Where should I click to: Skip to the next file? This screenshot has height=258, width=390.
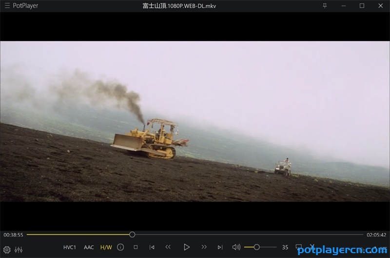[220, 247]
